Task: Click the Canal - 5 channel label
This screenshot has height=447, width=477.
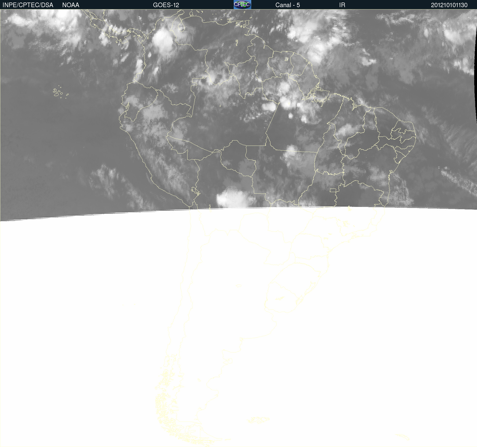Action: tap(287, 5)
